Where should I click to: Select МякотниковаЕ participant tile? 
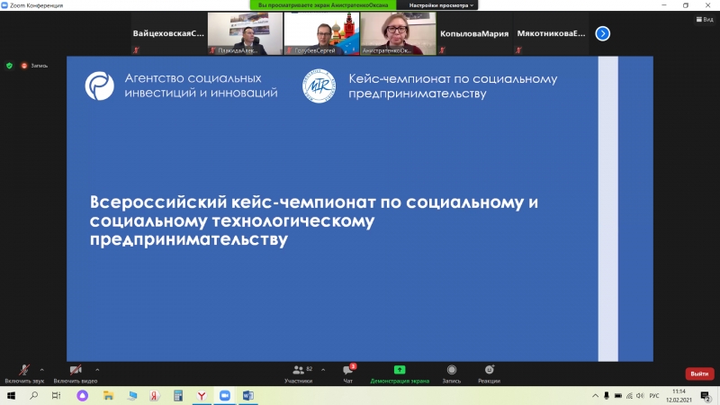[551, 33]
